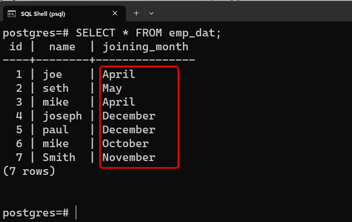Click the December value in paul's row
This screenshot has width=352, height=222.
[129, 130]
